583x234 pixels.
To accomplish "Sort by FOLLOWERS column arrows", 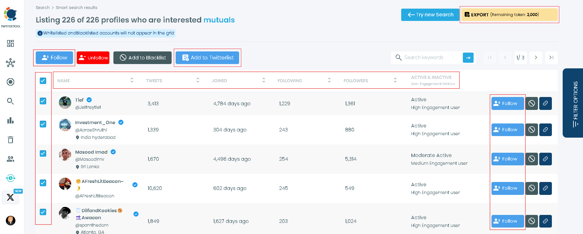I will [395, 80].
